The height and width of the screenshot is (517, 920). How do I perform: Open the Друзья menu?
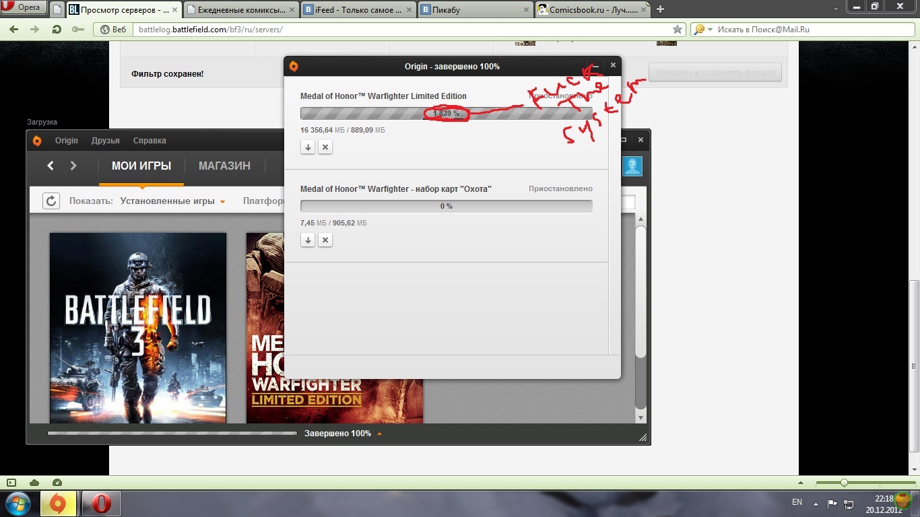tap(106, 141)
